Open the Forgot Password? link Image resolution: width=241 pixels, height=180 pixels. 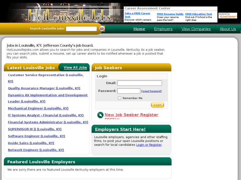(x=151, y=91)
